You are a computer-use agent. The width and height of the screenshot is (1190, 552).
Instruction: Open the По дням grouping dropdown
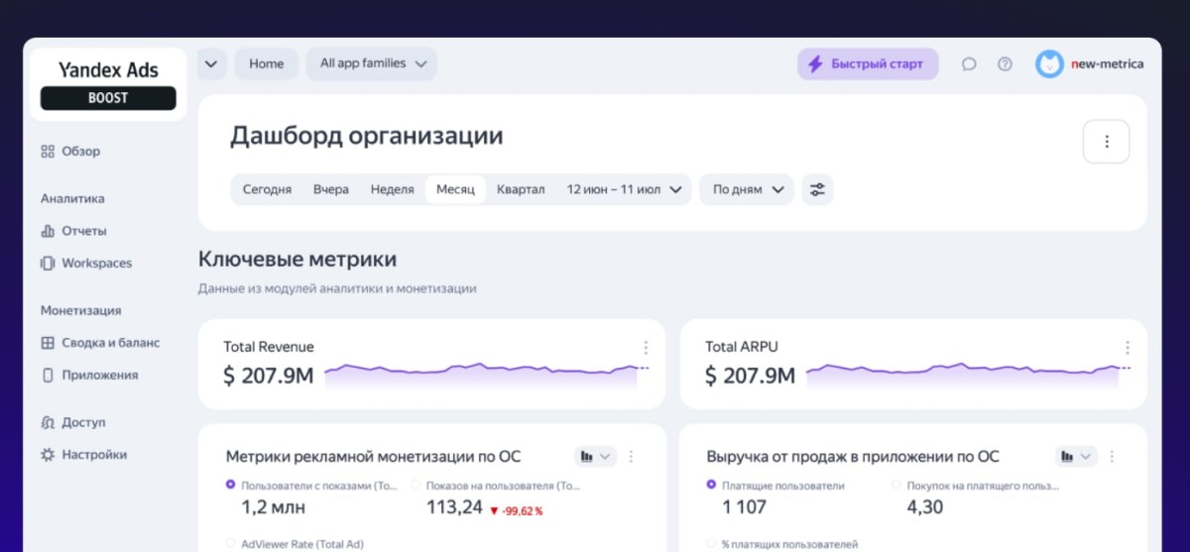[x=747, y=189]
